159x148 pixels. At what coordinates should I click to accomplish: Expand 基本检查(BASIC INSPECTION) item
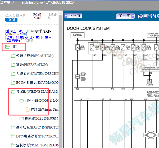pyautogui.click(x=37, y=127)
